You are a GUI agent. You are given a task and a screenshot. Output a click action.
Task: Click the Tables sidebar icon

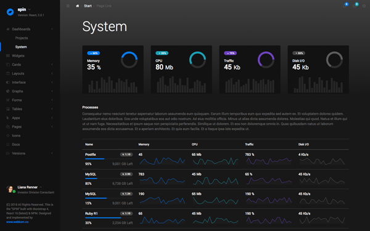8,109
